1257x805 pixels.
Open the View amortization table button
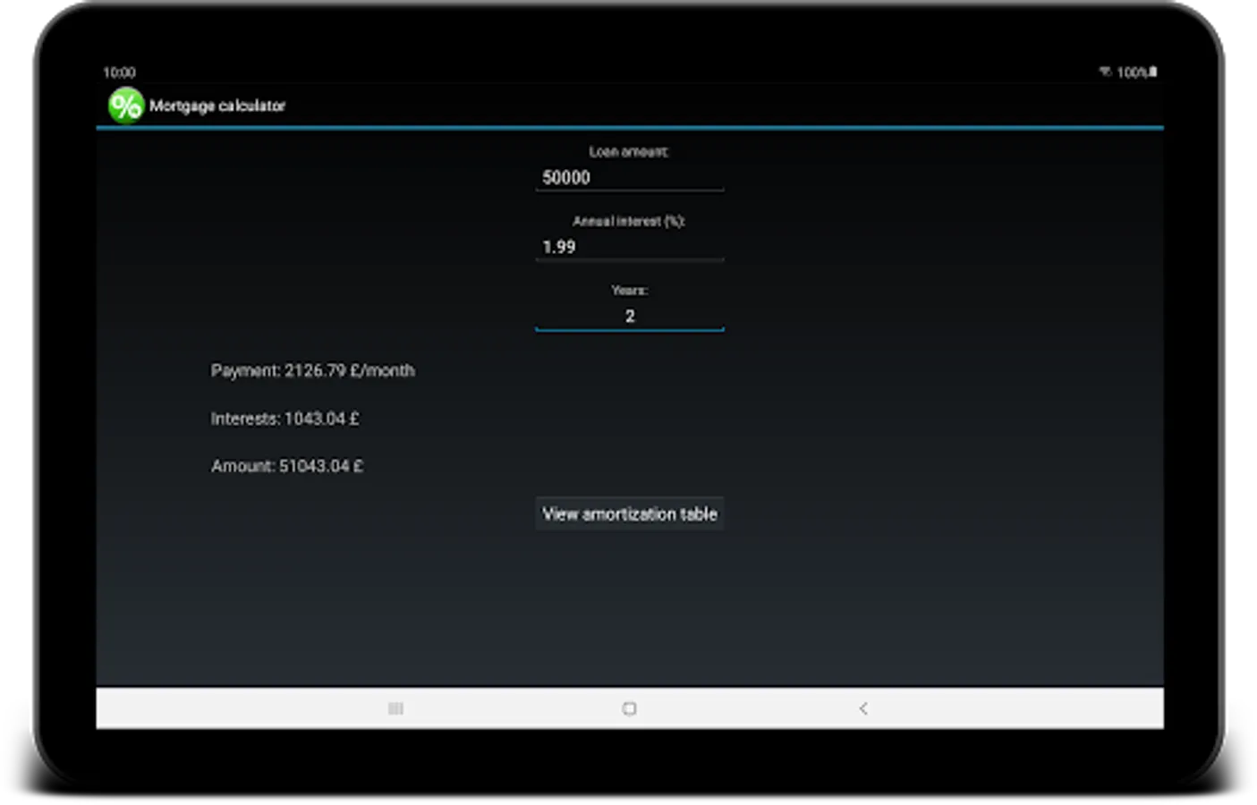(x=630, y=513)
